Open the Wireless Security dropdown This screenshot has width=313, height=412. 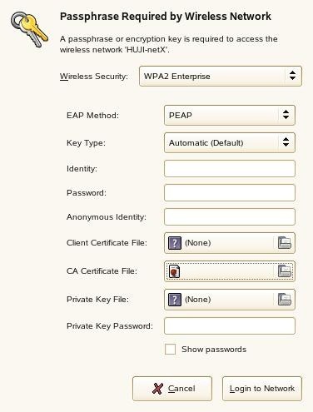[221, 76]
